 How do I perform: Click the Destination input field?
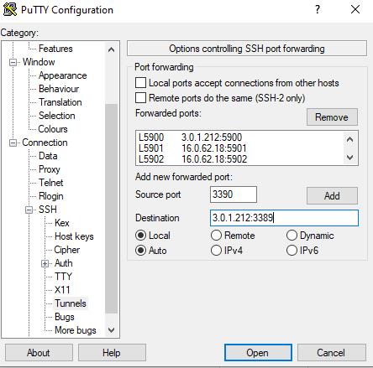pyautogui.click(x=284, y=218)
